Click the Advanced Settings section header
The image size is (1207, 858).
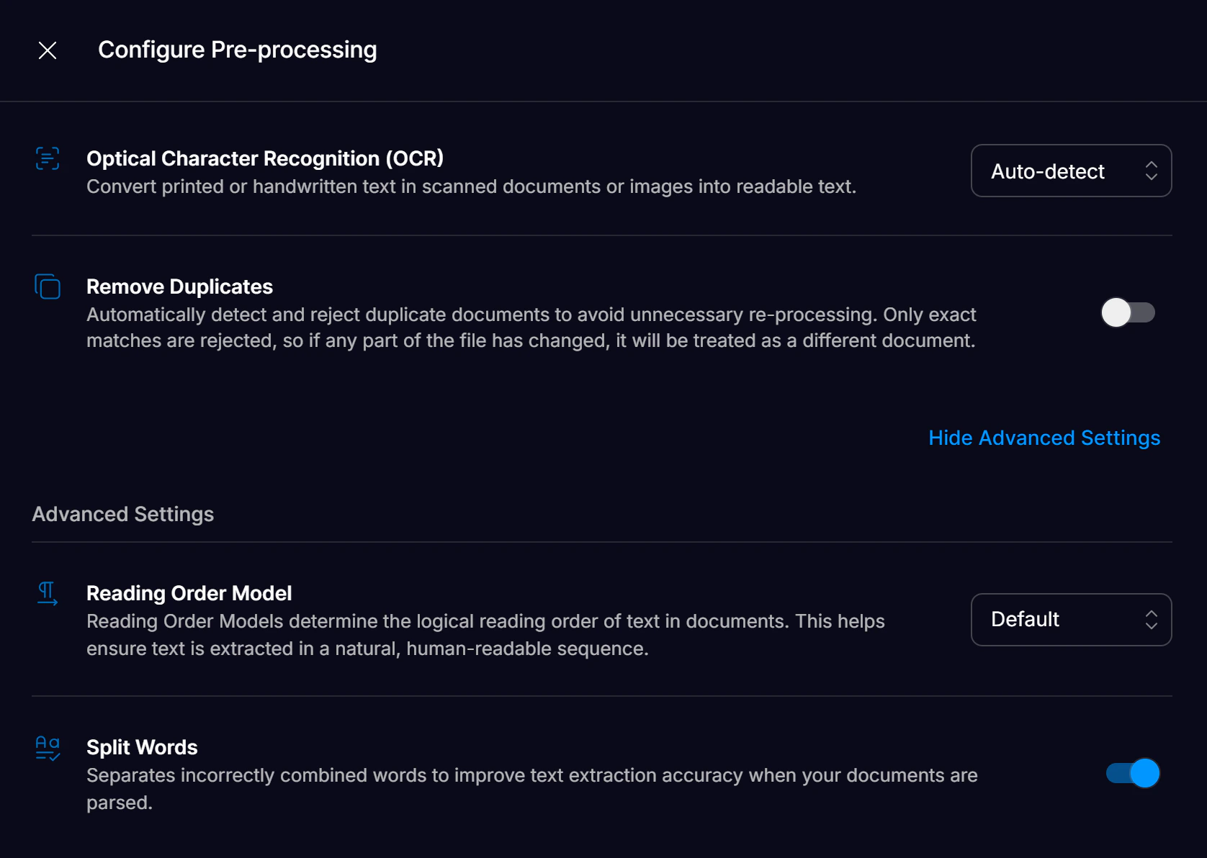122,513
